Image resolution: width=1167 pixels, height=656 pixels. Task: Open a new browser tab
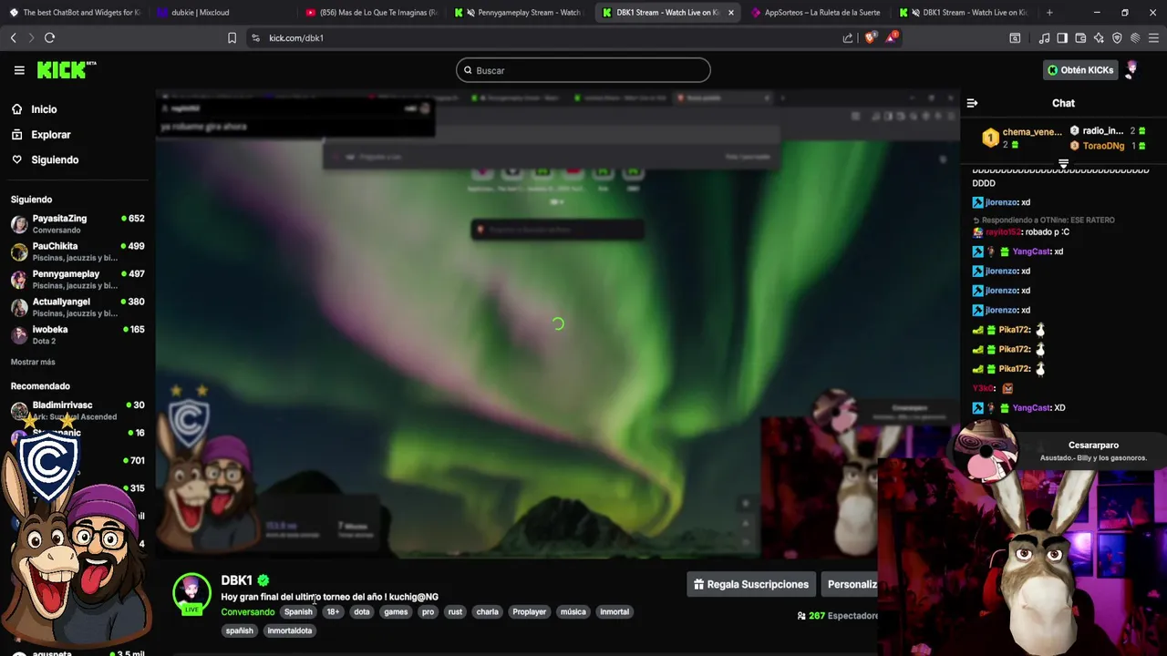[1049, 13]
